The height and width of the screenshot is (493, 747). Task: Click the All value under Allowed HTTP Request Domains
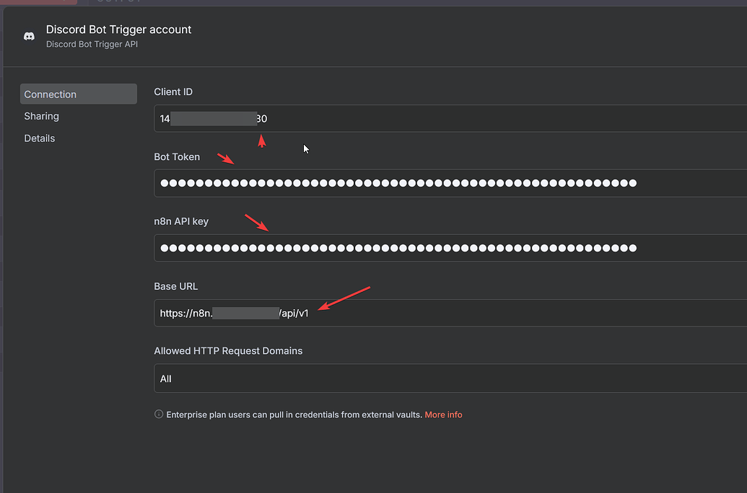165,378
